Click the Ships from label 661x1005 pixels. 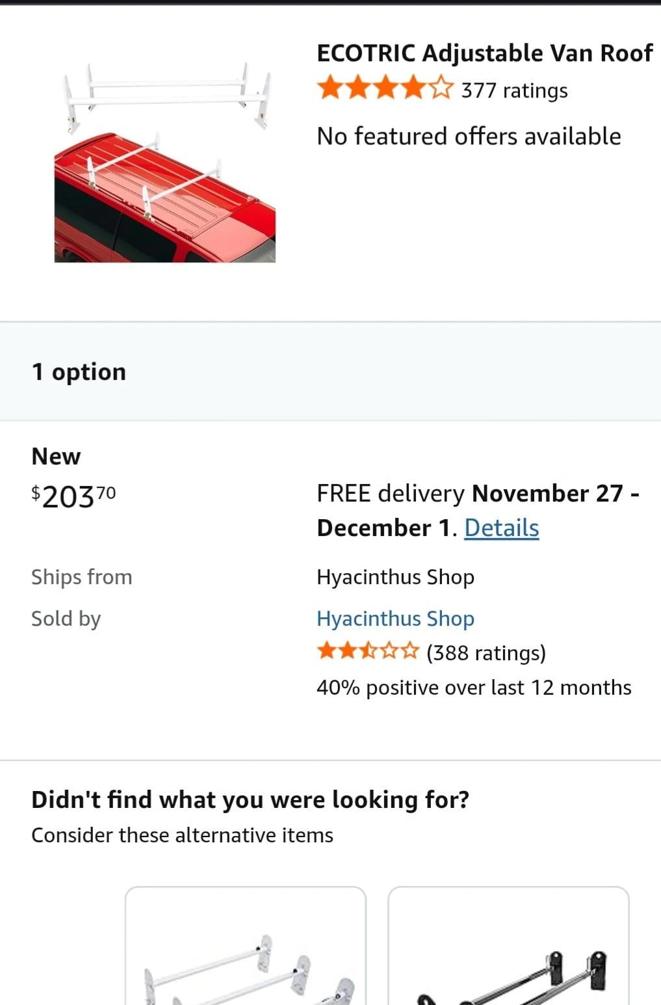(82, 577)
